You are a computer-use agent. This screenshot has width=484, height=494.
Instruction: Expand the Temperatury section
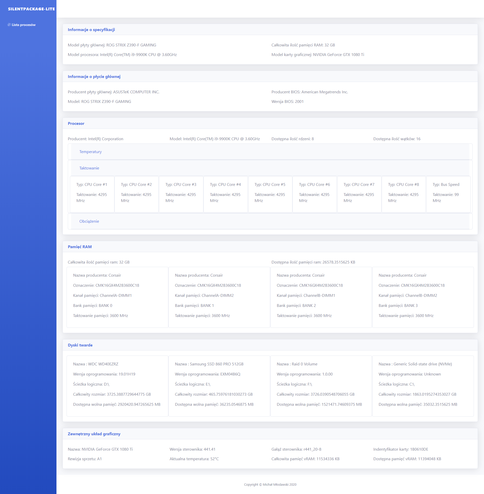point(90,152)
